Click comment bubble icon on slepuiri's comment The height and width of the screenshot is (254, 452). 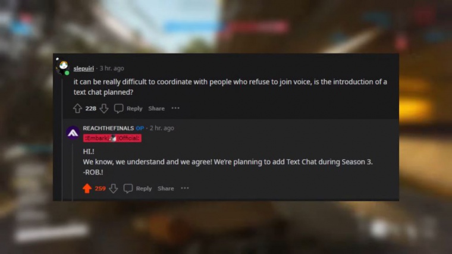coord(118,108)
